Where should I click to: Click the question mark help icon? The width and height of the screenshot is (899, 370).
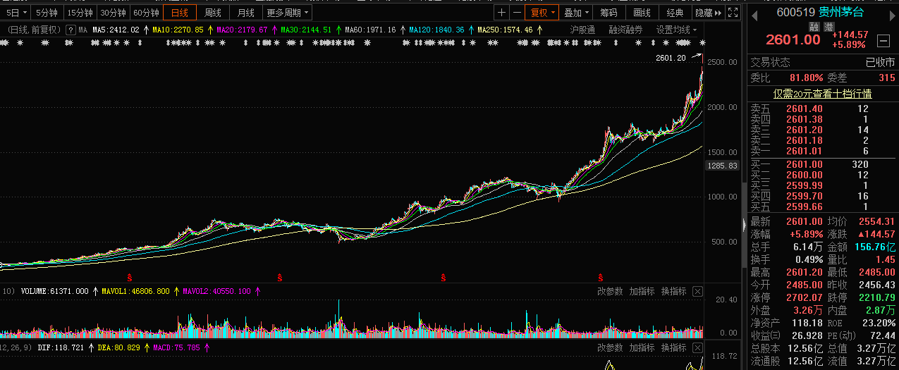pos(71,30)
